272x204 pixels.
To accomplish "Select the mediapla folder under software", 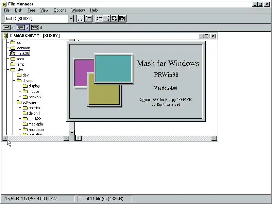I will click(33, 124).
